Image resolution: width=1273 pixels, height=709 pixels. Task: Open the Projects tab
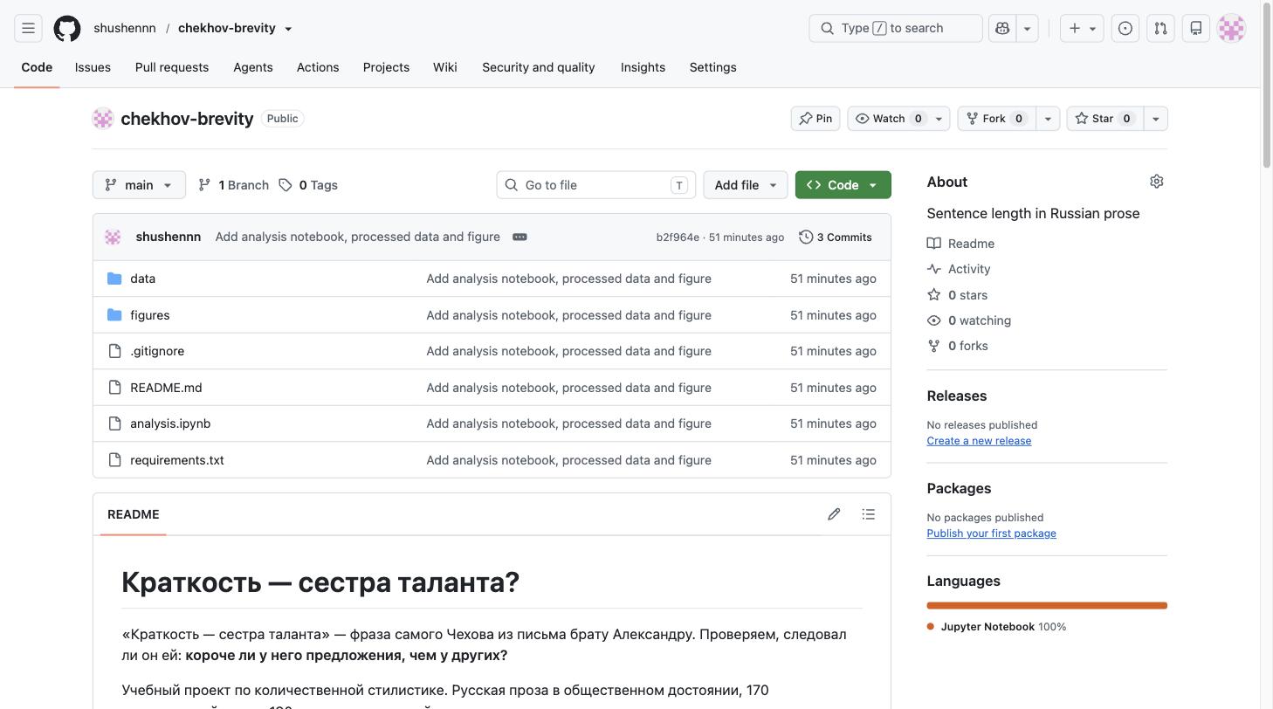pyautogui.click(x=386, y=67)
